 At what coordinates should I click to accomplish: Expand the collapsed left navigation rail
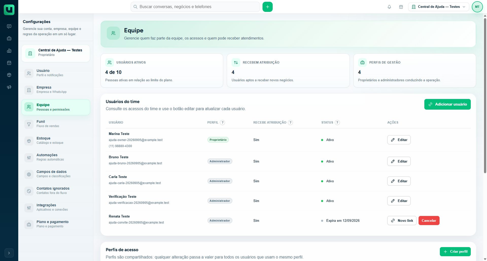click(9, 253)
